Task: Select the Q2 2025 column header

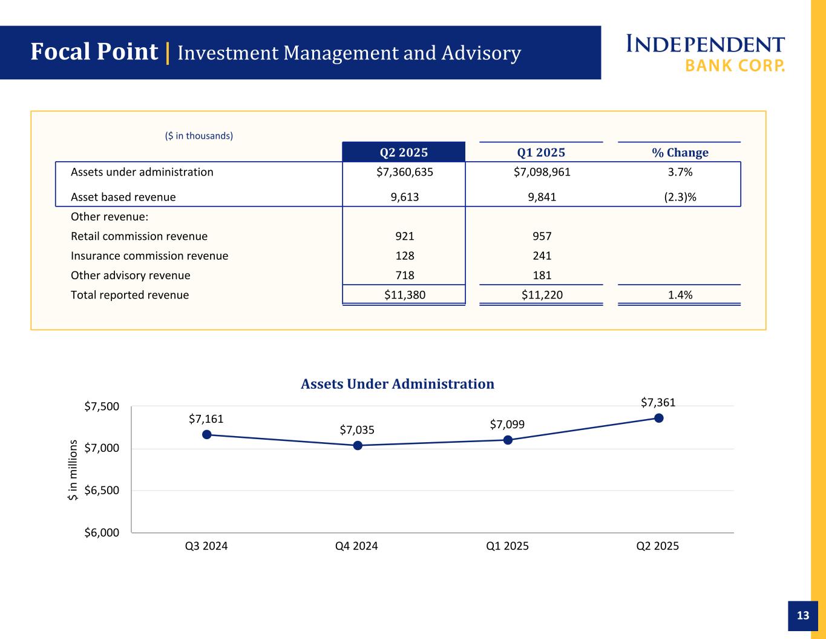Action: pos(404,152)
